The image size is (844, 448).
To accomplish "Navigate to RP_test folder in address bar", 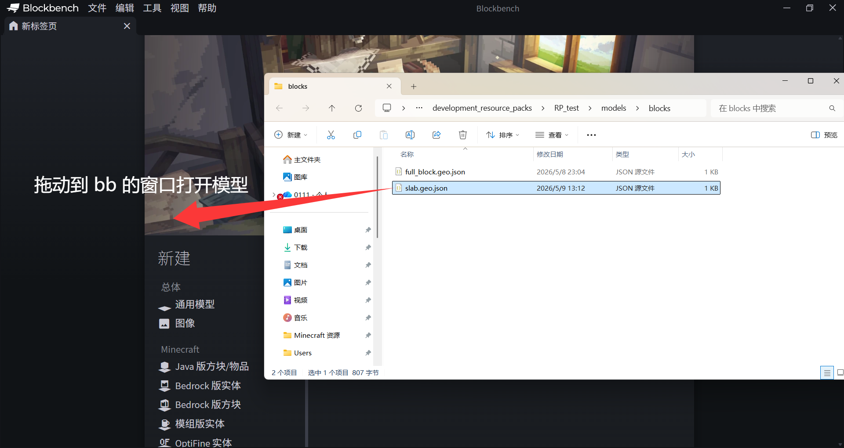I will click(567, 108).
